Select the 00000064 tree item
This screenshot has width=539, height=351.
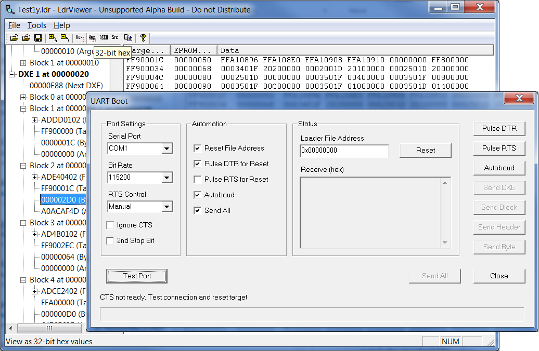click(63, 257)
